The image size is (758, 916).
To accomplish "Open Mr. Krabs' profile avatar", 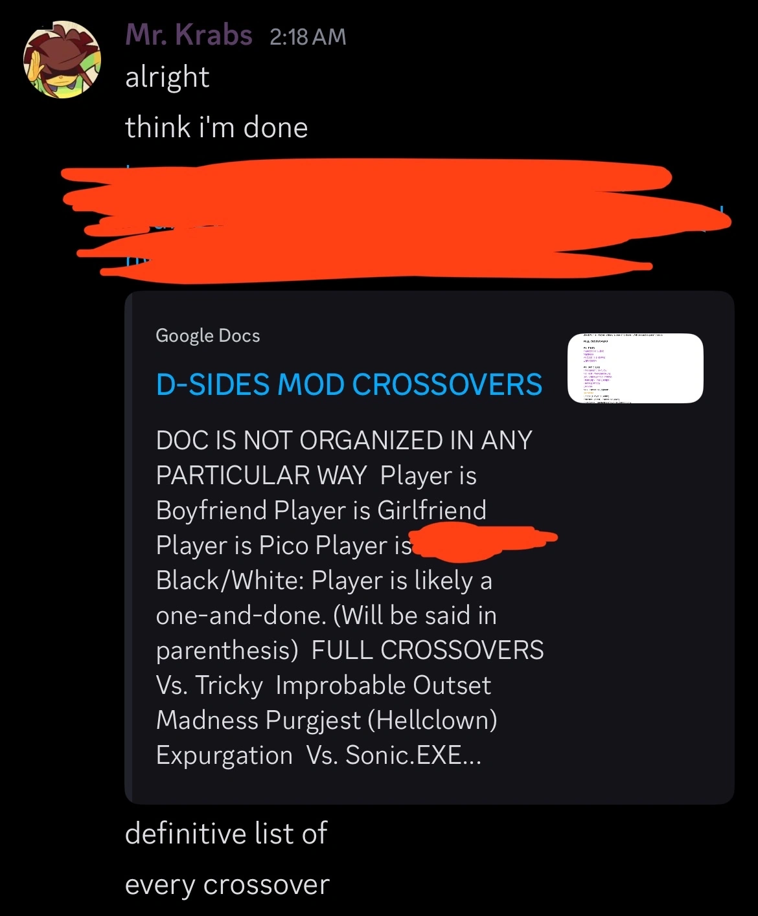I will [x=62, y=60].
